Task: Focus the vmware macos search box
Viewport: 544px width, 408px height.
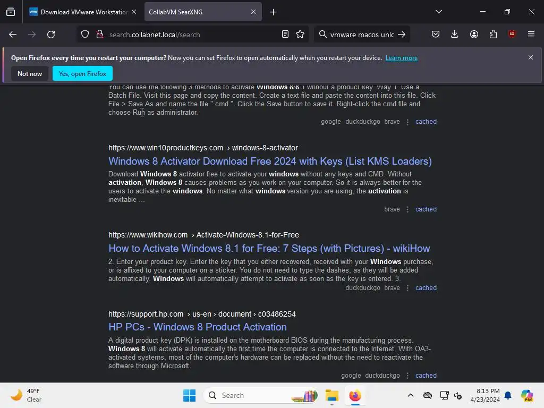Action: 362,35
